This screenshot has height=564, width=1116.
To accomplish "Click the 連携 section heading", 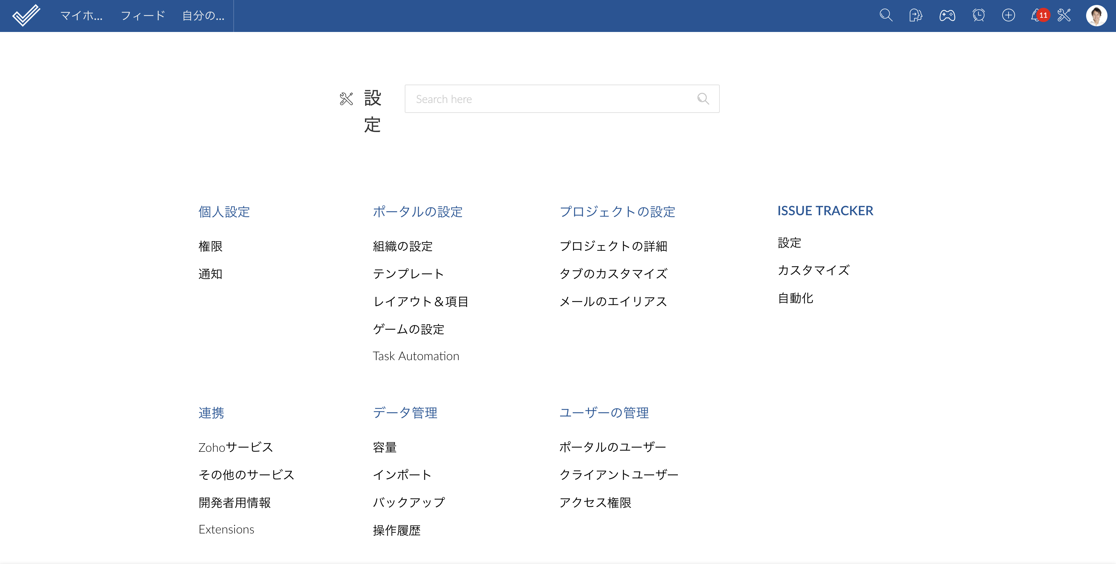I will point(211,413).
